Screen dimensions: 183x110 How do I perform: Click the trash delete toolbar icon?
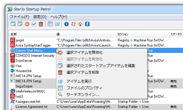(x=41, y=24)
